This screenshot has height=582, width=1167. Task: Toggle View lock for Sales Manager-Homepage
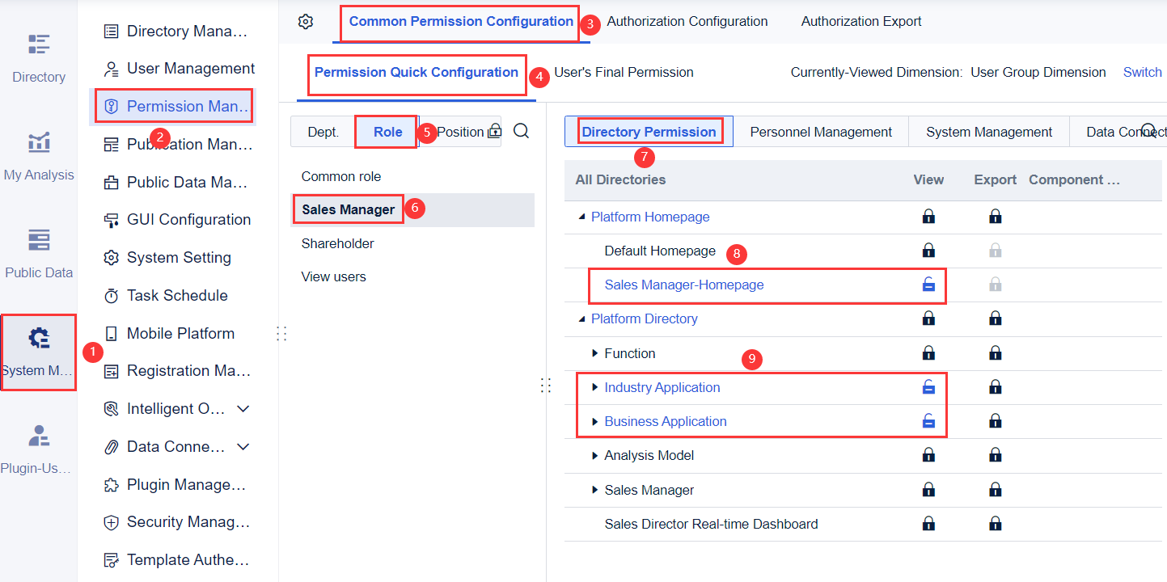[x=928, y=285]
